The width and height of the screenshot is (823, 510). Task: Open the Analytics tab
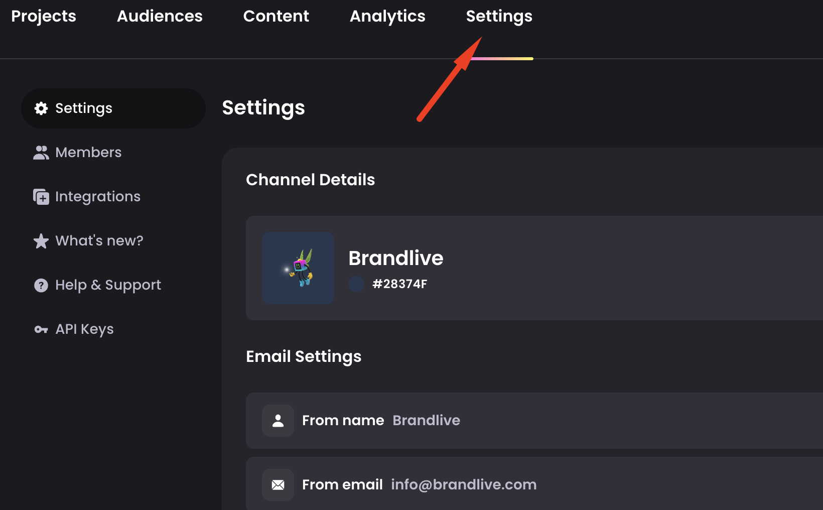click(387, 16)
